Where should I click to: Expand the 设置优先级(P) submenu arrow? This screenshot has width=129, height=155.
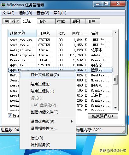click(72, 122)
